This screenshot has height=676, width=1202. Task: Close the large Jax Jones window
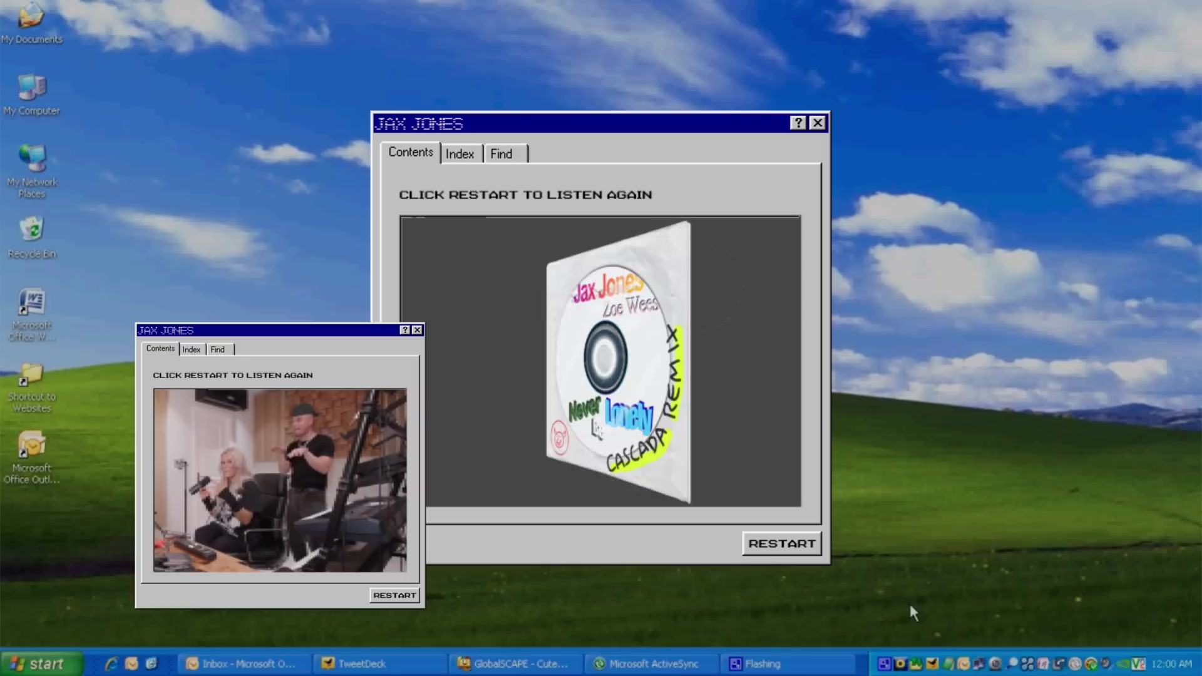pos(818,123)
